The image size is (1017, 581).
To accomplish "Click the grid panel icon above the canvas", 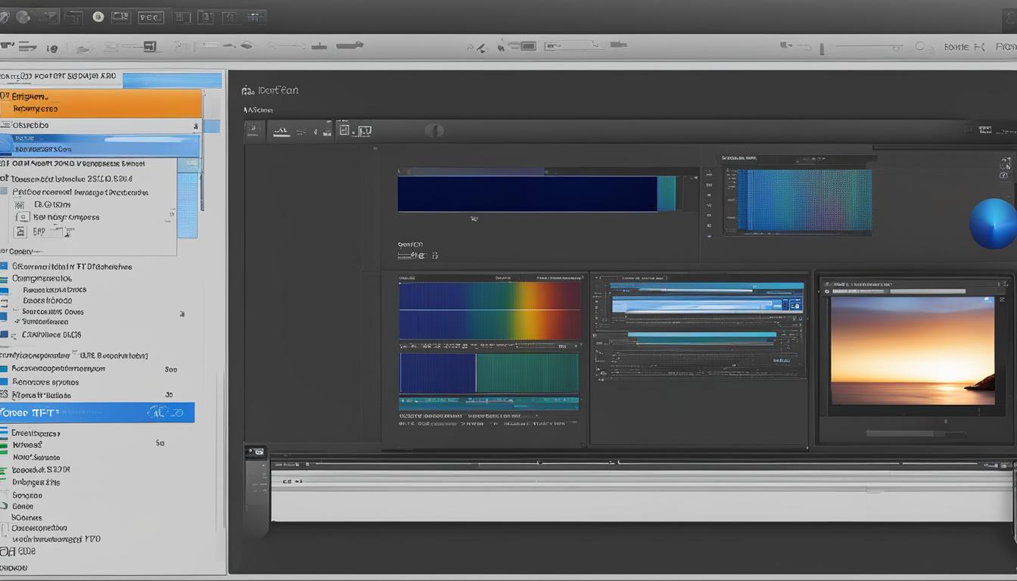I will click(x=344, y=130).
